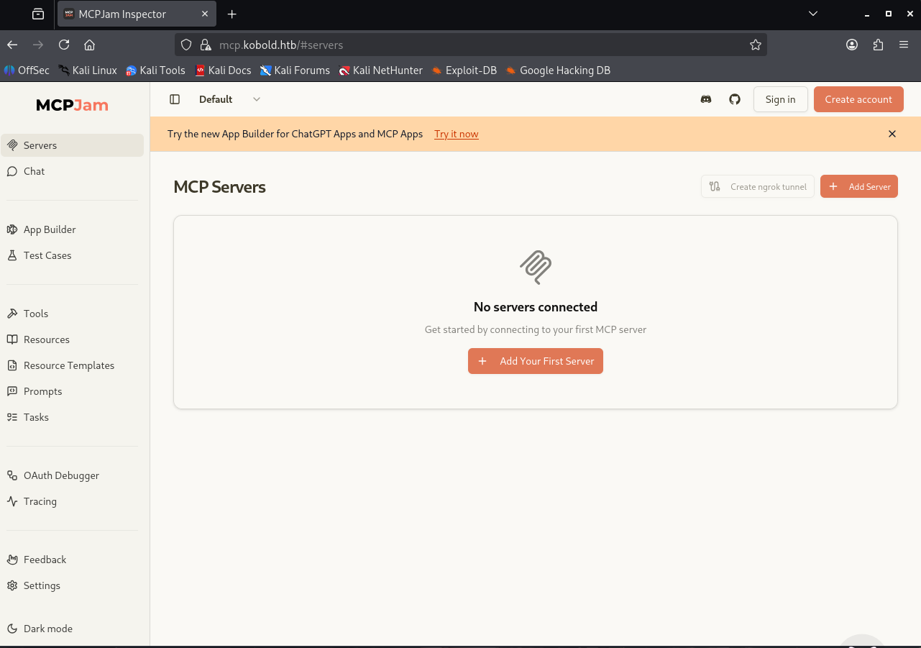Open the OAuth Debugger

point(61,475)
